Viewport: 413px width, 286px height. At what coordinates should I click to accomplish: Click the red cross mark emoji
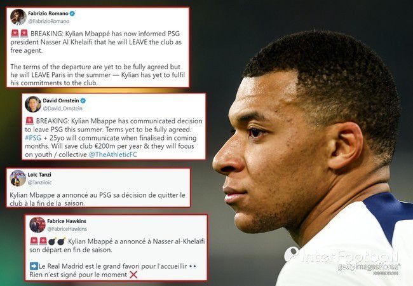click(x=133, y=275)
